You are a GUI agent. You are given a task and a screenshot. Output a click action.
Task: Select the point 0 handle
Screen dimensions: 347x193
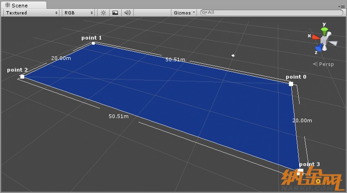tap(291, 84)
